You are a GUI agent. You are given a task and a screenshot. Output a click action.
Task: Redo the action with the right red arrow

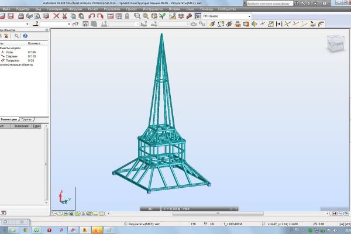coord(100,16)
